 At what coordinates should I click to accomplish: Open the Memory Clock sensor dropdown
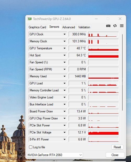(x=64, y=41)
